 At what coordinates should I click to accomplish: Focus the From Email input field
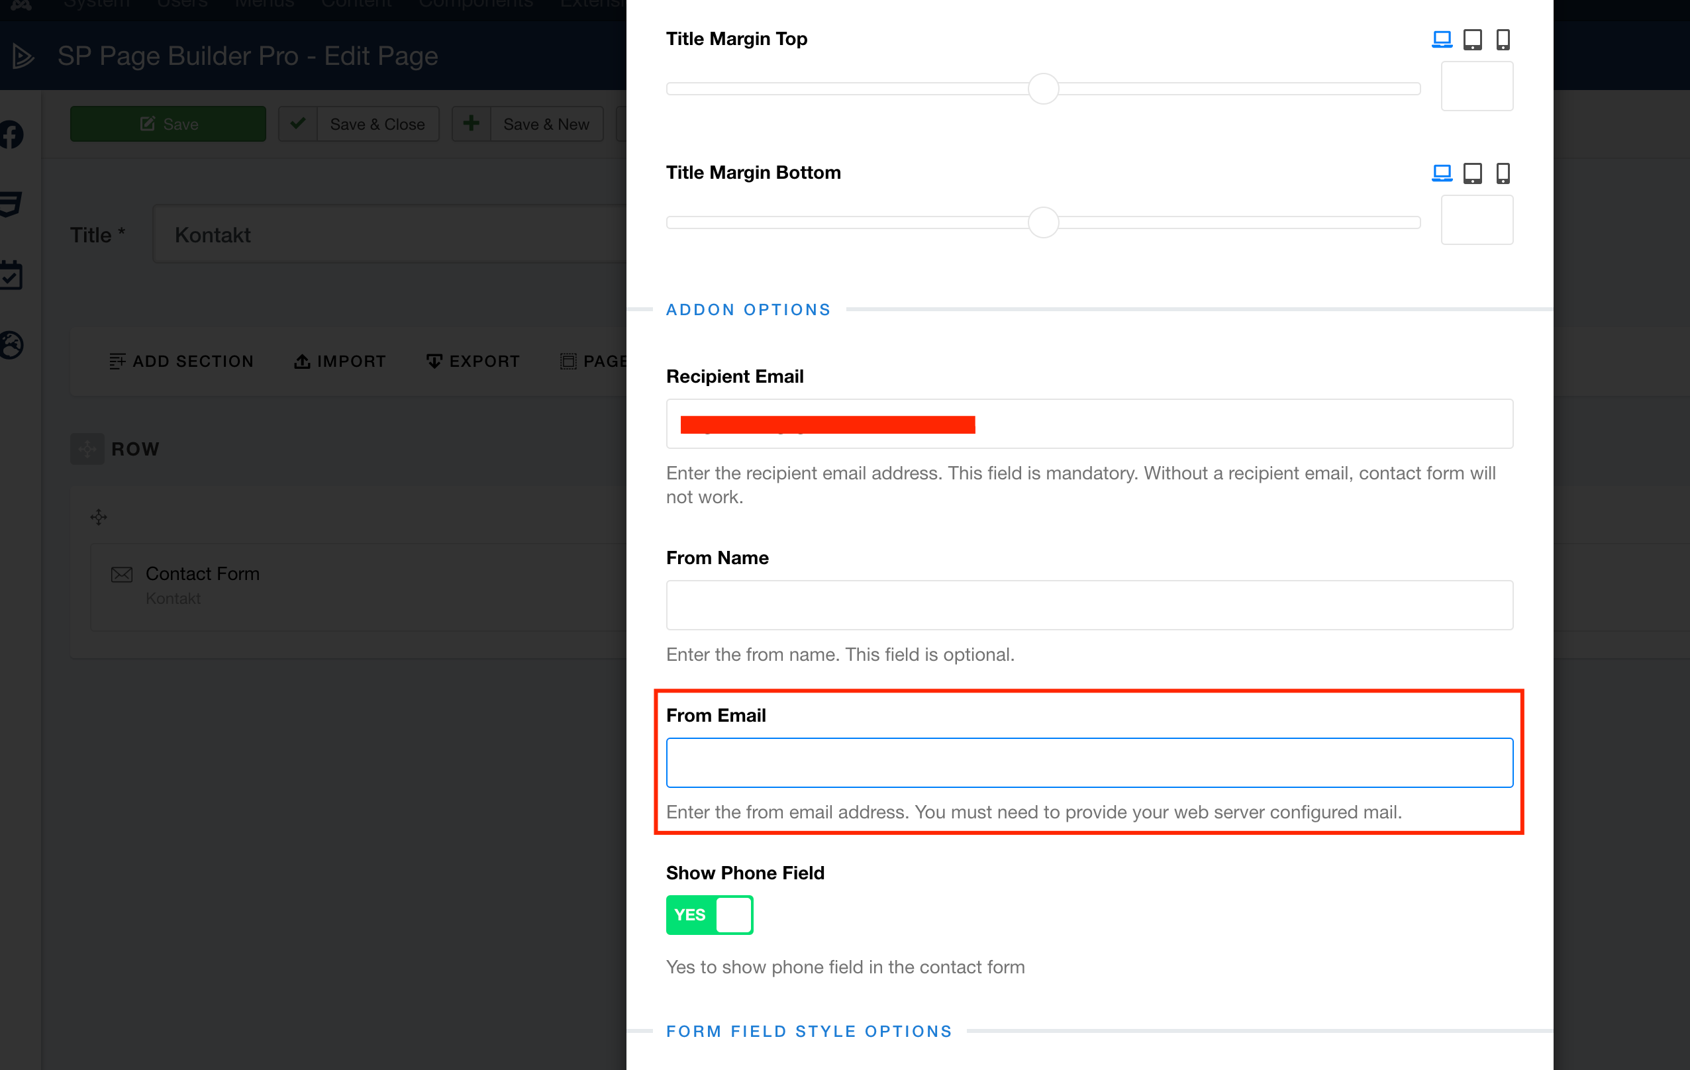coord(1089,762)
